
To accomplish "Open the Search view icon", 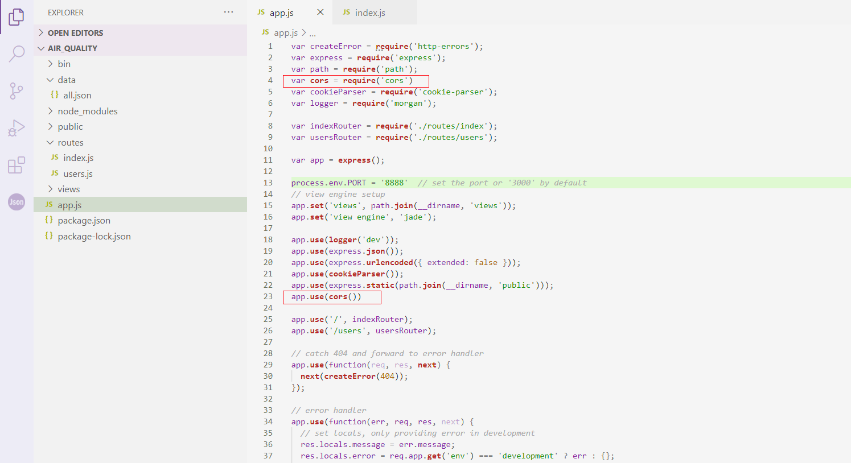I will [x=17, y=54].
